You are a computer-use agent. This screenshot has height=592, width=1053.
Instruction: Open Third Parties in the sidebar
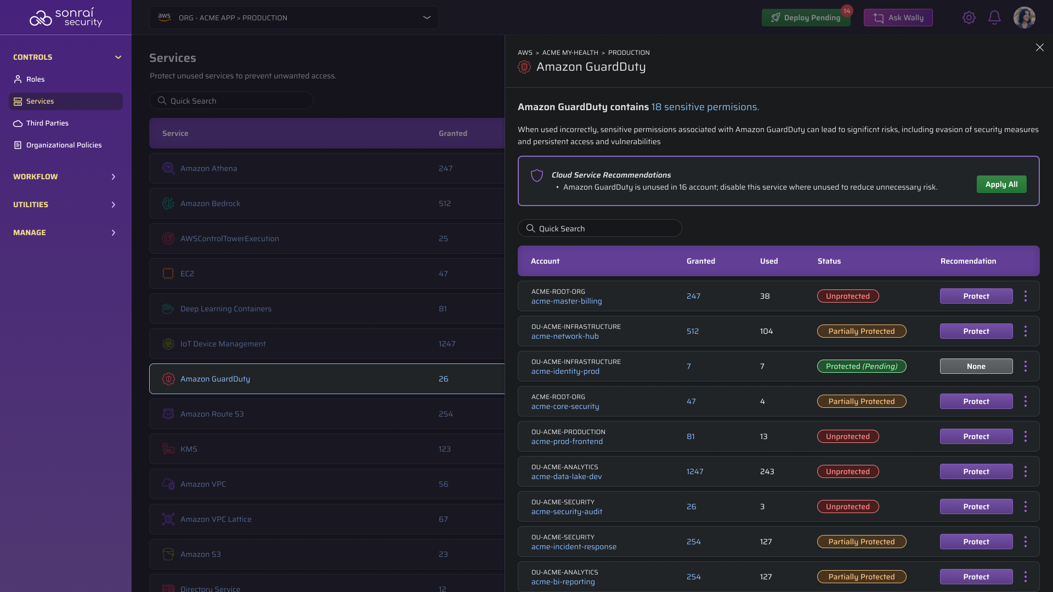tap(66, 123)
